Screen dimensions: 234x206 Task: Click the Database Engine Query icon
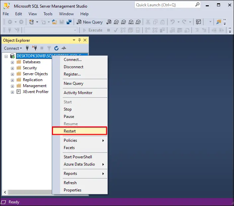(109, 22)
